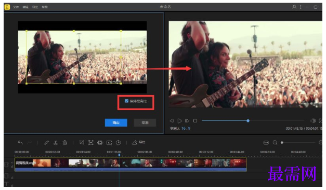Click the 00:01:04.00 ruler mark
The image size is (326, 190).
(83, 152)
